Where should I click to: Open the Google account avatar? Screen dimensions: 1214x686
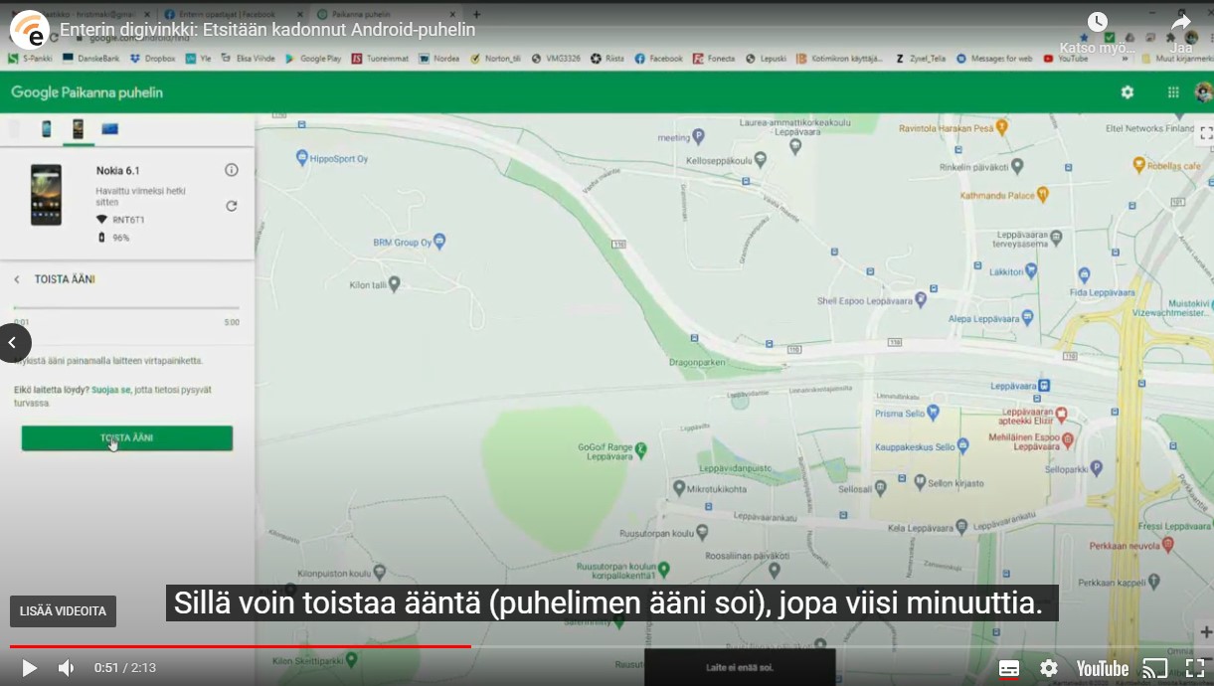1203,91
